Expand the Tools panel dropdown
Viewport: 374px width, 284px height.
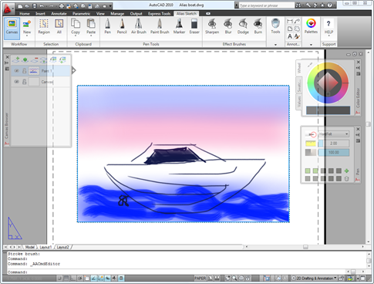[275, 45]
